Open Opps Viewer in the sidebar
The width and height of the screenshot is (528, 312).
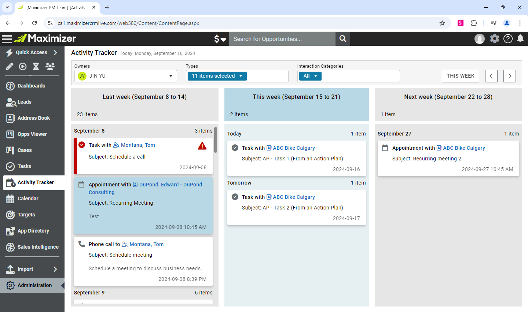[32, 134]
